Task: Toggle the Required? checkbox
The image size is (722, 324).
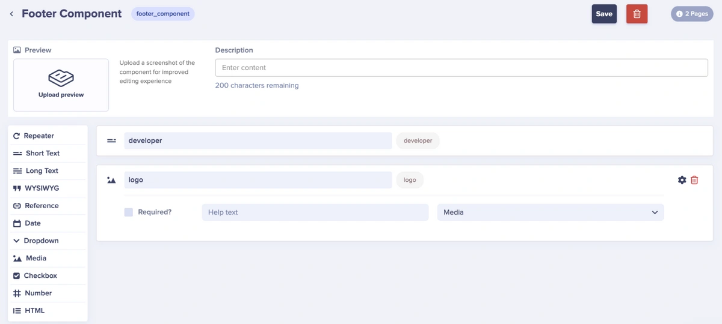Action: pos(129,212)
